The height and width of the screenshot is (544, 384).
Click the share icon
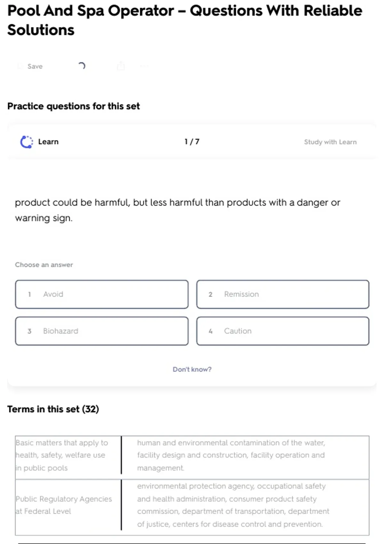(121, 66)
